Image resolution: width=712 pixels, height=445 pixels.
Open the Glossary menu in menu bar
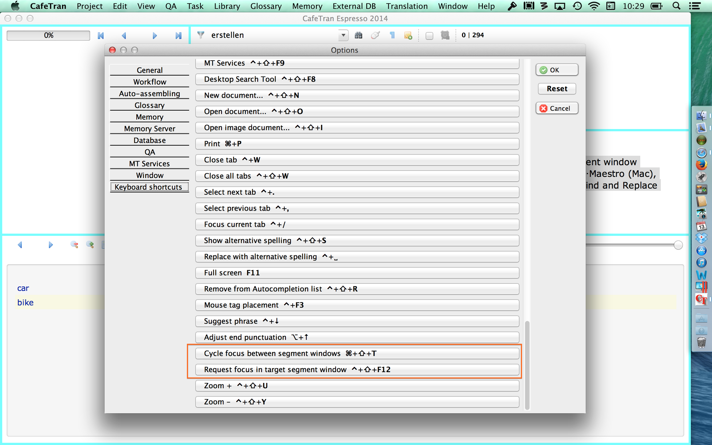tap(266, 6)
